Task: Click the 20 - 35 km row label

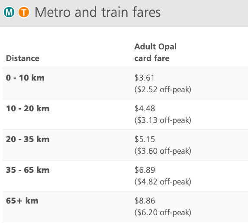Action: tap(28, 139)
